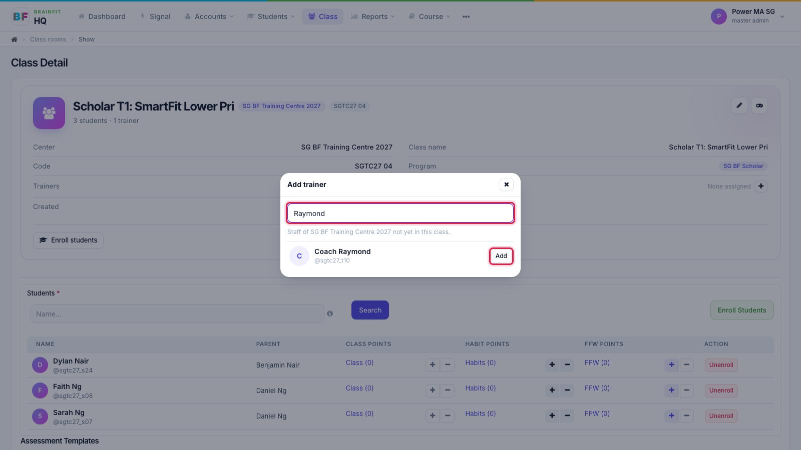Viewport: 801px width, 450px height.
Task: Open the more options ellipsis in navbar
Action: tap(466, 16)
